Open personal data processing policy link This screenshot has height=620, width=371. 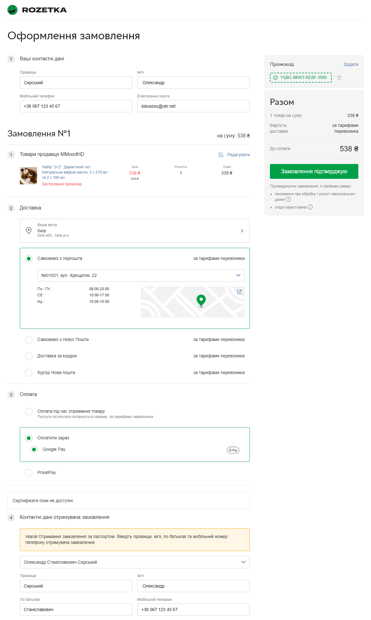click(x=315, y=197)
